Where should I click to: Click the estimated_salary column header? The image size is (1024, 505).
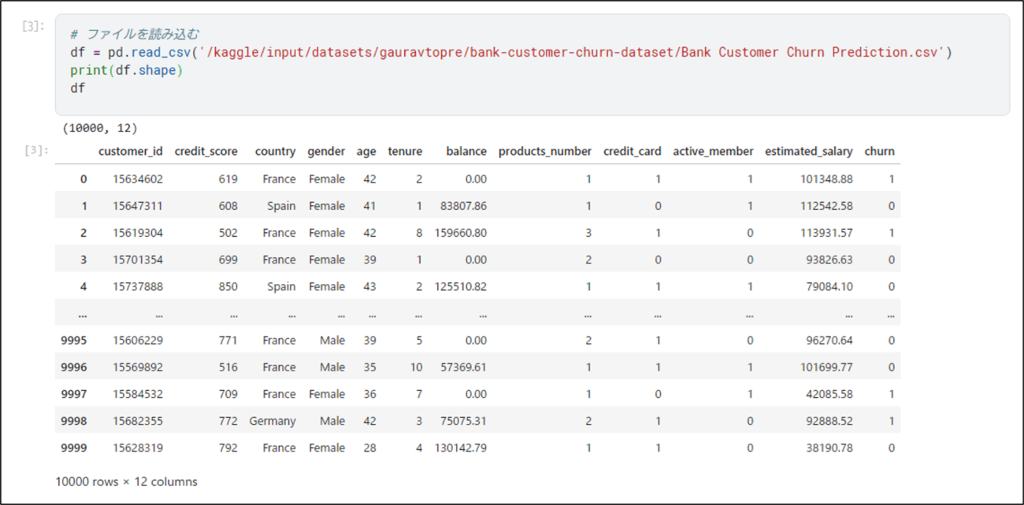click(x=809, y=151)
